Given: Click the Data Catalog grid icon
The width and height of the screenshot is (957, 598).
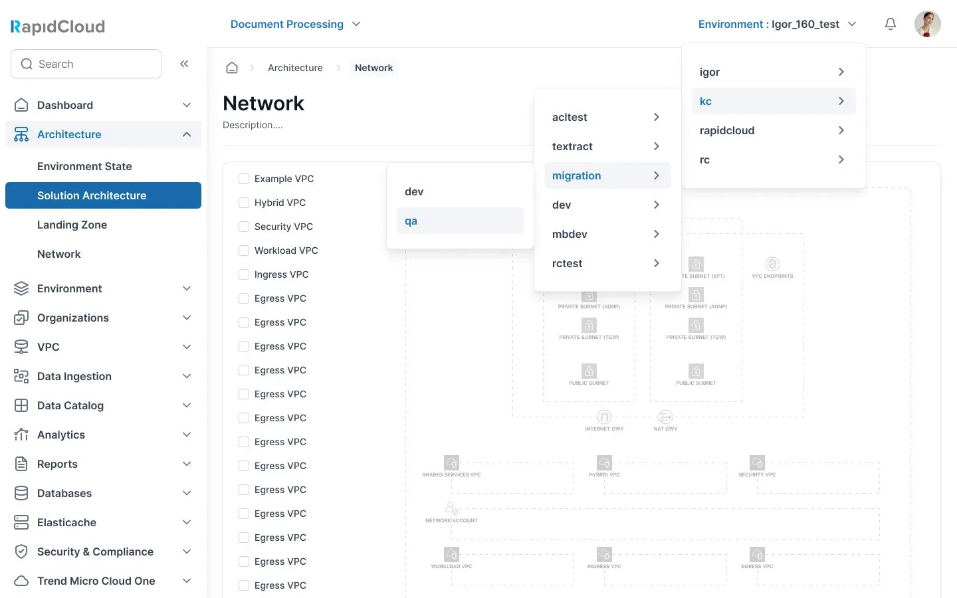Looking at the screenshot, I should (21, 405).
